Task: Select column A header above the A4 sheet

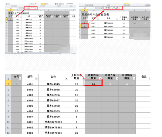Action: [x=84, y=10]
